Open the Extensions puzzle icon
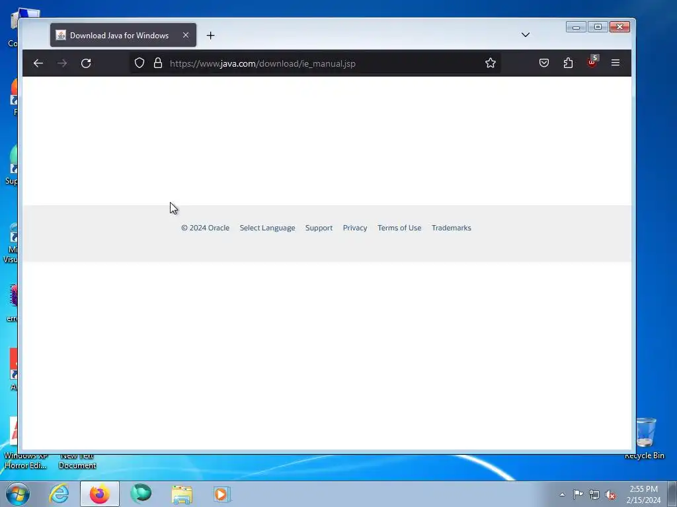The image size is (677, 507). coord(568,63)
